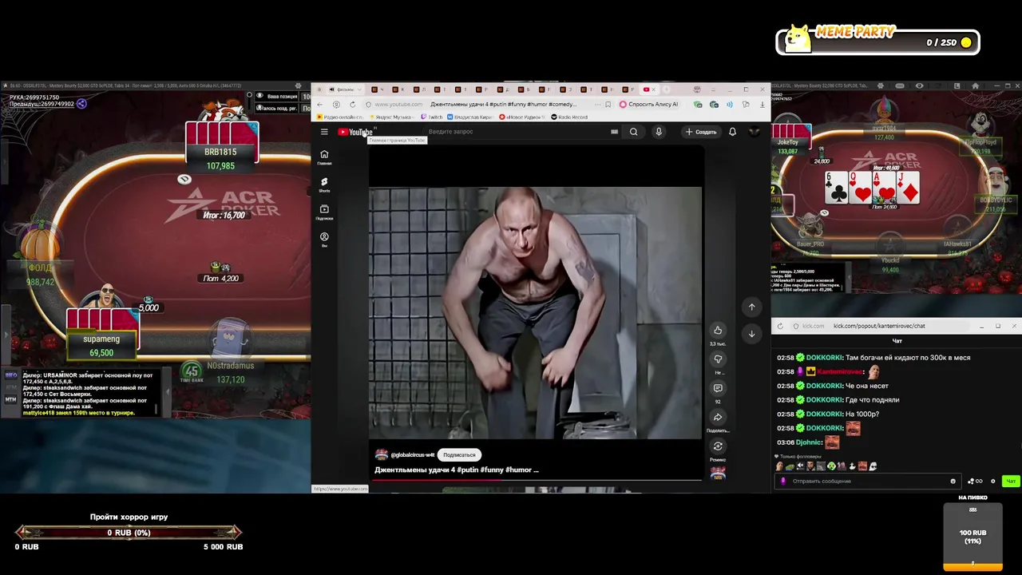Open the YouTube account avatar menu
1022x575 pixels.
(754, 132)
